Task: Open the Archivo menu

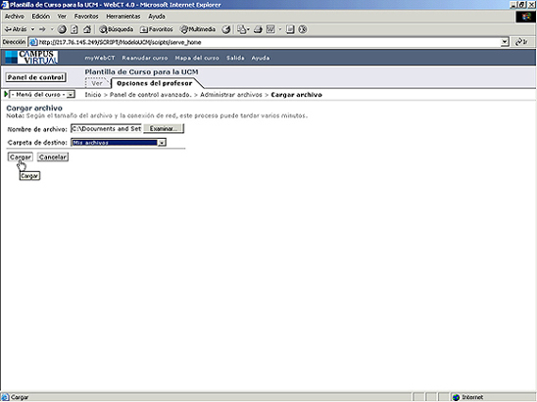Action: point(15,16)
